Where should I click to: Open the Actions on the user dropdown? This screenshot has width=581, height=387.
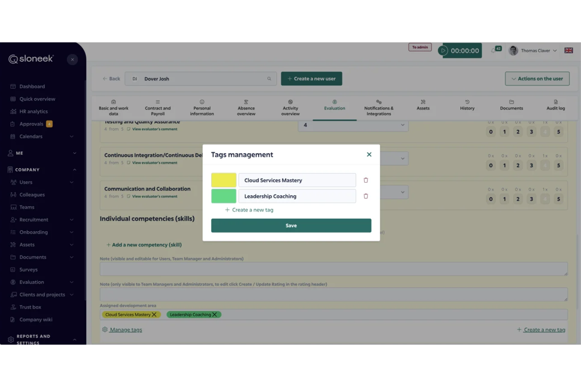coord(537,78)
